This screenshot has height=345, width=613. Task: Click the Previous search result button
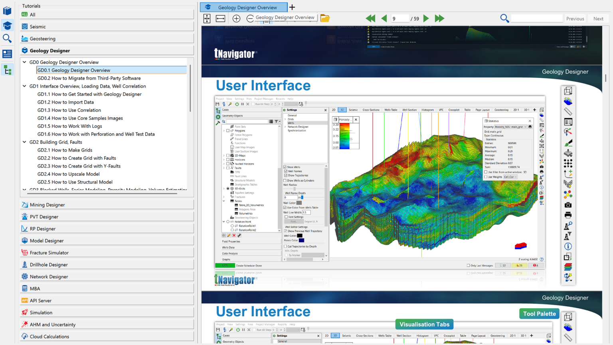[575, 19]
